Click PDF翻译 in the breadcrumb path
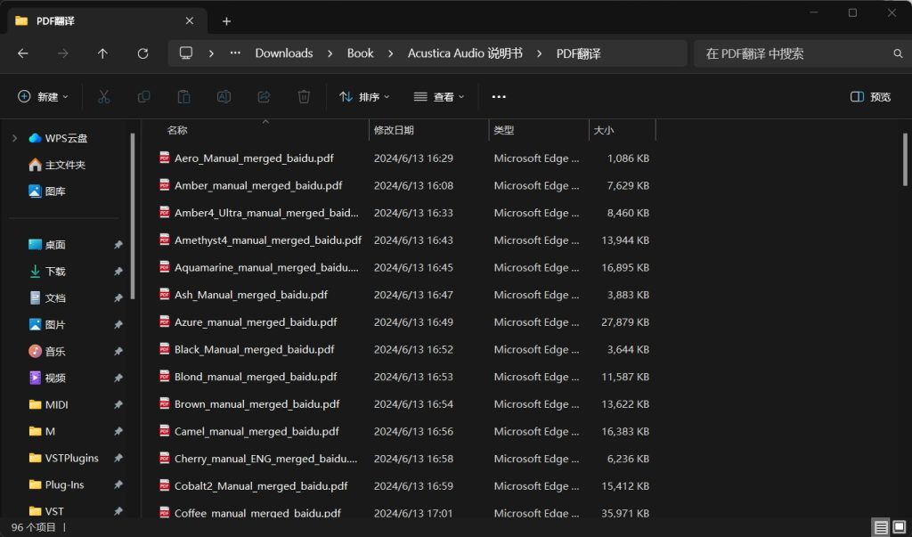The image size is (912, 537). [578, 53]
